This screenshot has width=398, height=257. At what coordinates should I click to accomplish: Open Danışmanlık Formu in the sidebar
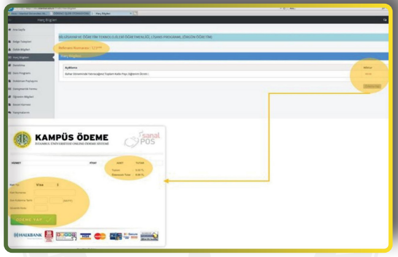pyautogui.click(x=25, y=89)
